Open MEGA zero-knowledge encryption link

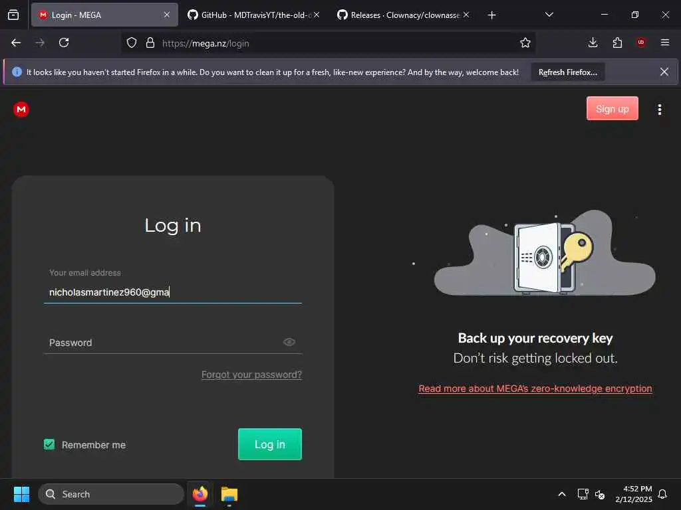click(535, 388)
